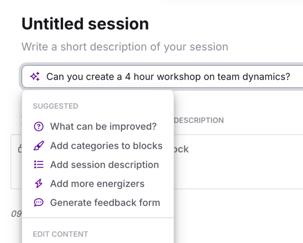Viewport: 303px width, 243px height.
Task: Click the AI sparkle icon in prompt field
Action: (35, 77)
